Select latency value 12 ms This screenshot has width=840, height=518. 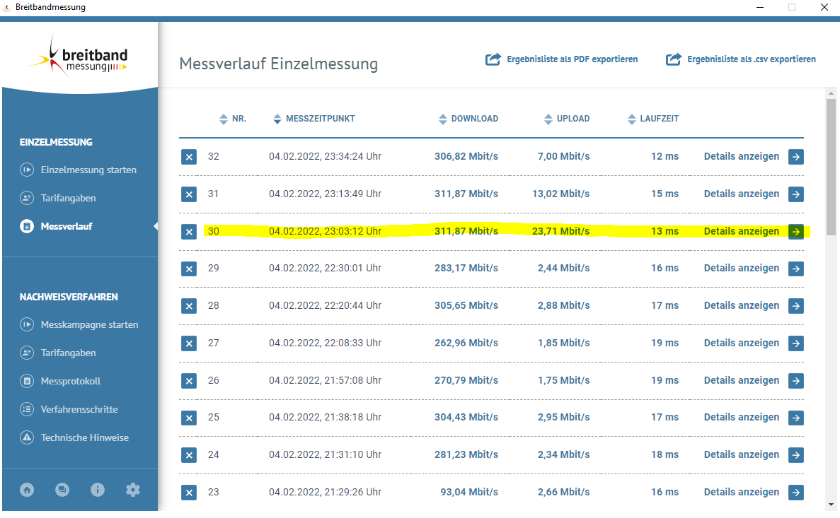coord(664,156)
